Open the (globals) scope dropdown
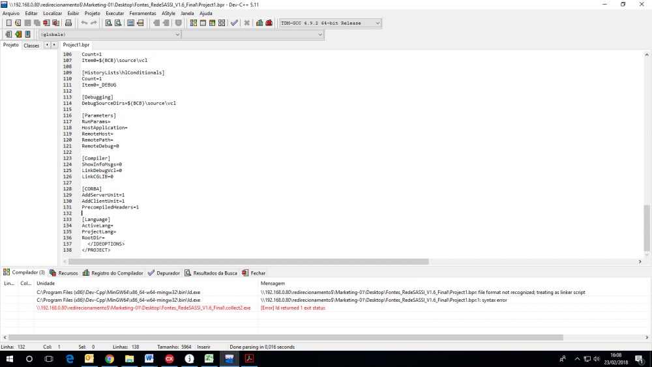The height and width of the screenshot is (367, 652). click(x=110, y=35)
